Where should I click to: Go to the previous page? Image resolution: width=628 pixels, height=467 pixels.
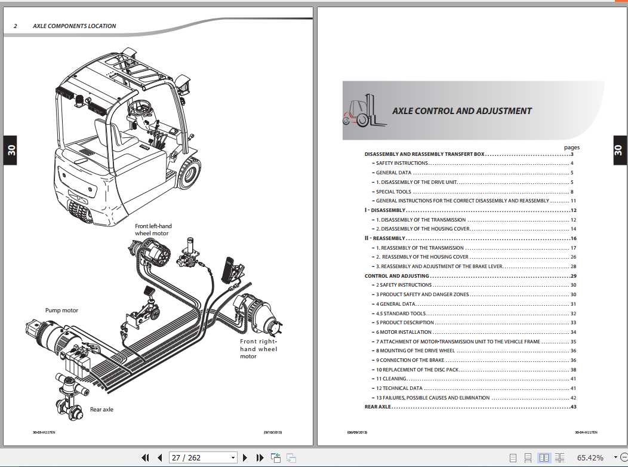click(x=159, y=457)
